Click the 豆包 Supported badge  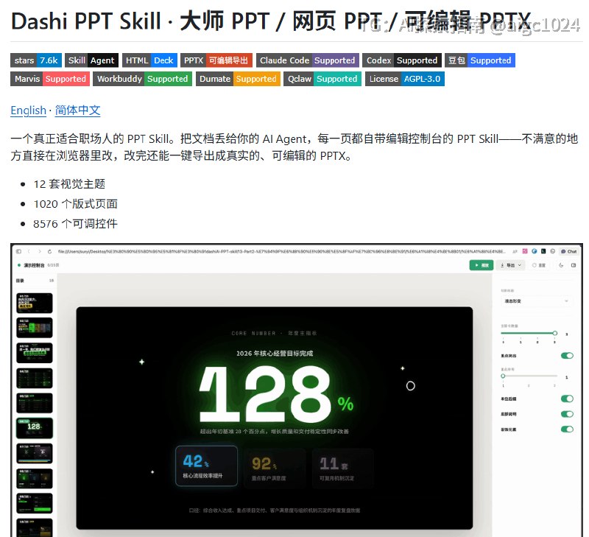coord(480,60)
